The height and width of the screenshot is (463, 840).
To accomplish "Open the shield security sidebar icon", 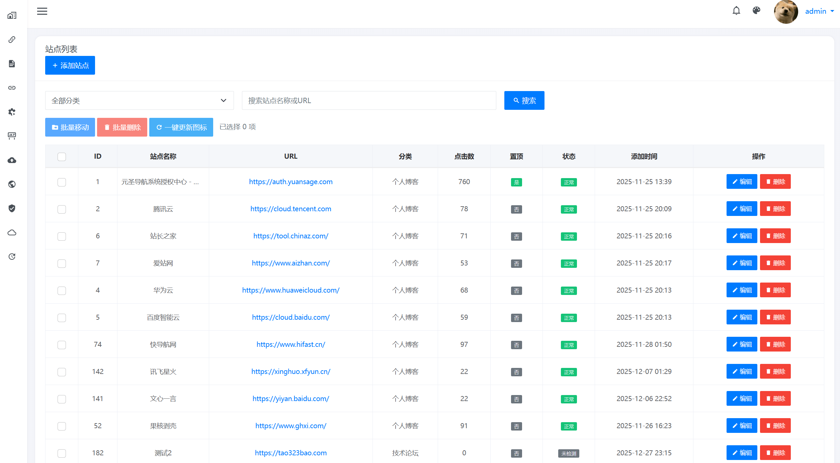I will click(12, 208).
